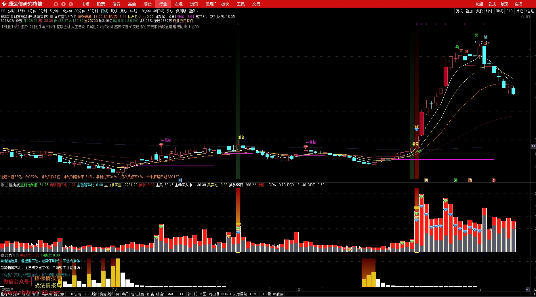Image resolution: width=536 pixels, height=297 pixels.
Task: Expand the stock name dropdown arrow
Action: coord(51,17)
